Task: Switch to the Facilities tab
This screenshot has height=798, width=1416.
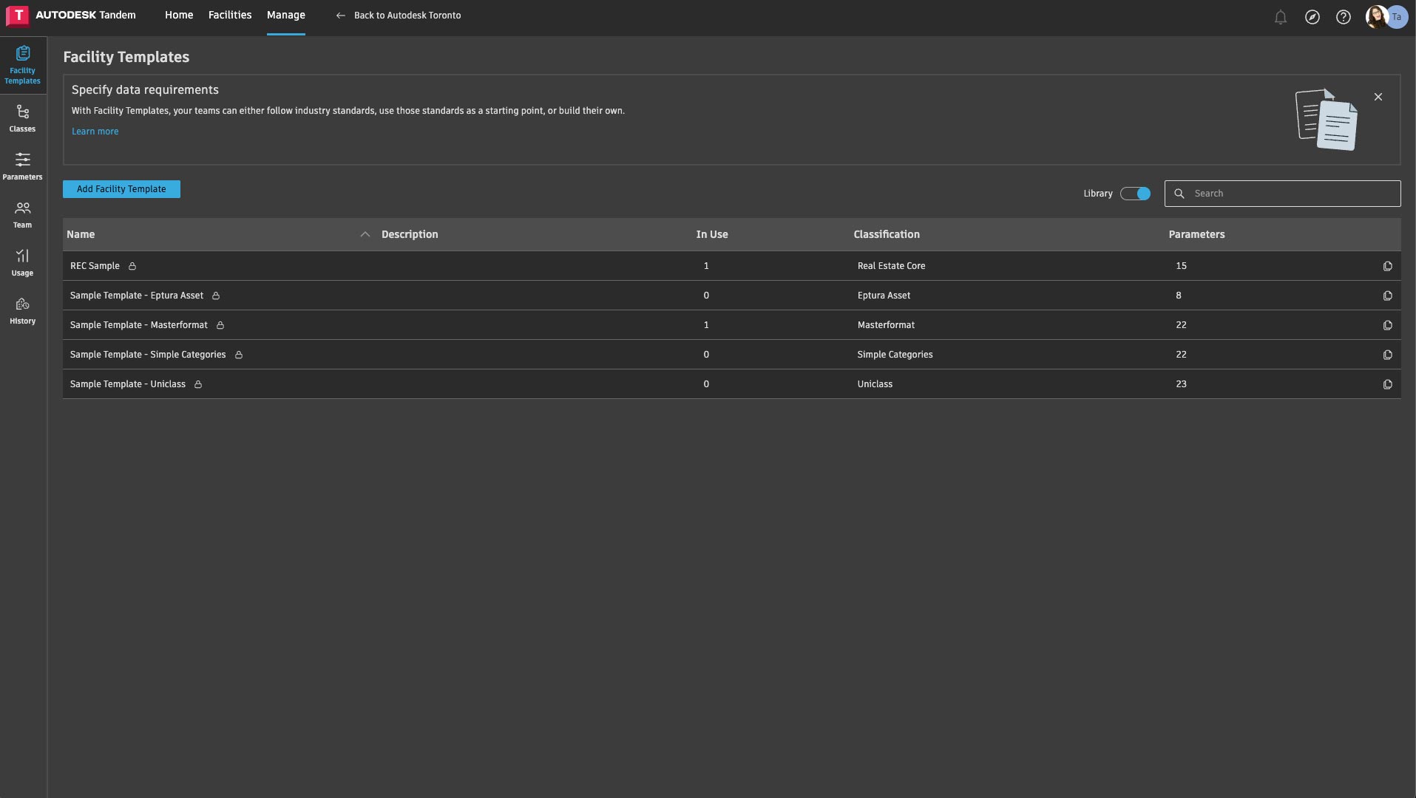Action: (229, 15)
